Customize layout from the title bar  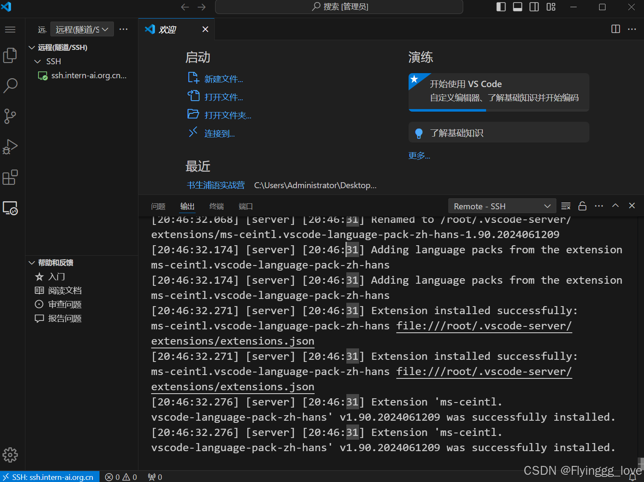(551, 7)
